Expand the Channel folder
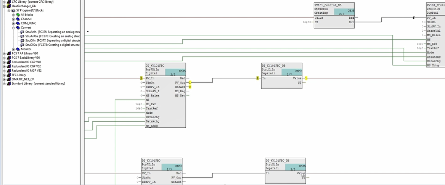 pyautogui.click(x=13, y=19)
